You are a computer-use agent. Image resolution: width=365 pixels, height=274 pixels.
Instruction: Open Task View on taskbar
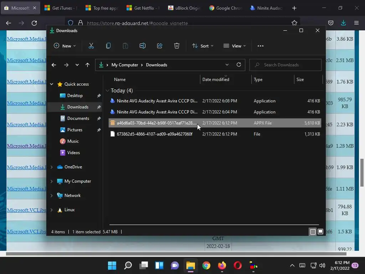click(x=144, y=265)
